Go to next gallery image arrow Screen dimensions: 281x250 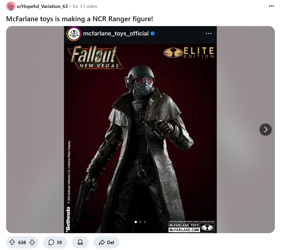[265, 130]
